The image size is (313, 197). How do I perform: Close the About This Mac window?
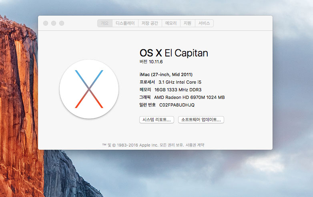click(46, 23)
